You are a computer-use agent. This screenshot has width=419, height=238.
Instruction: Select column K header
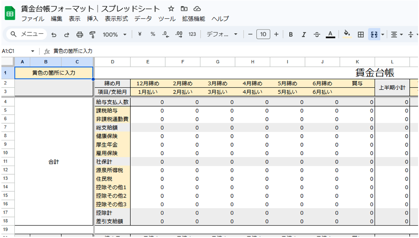coord(357,62)
